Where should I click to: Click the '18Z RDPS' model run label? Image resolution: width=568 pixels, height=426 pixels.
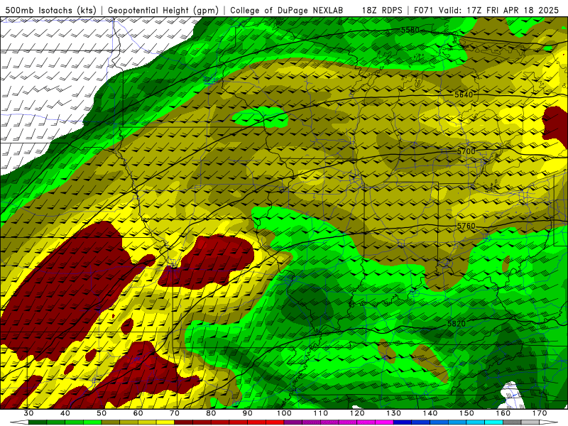click(x=382, y=10)
